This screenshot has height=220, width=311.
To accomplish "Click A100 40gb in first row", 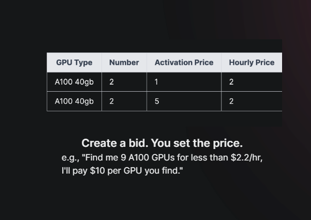I will 74,82.
